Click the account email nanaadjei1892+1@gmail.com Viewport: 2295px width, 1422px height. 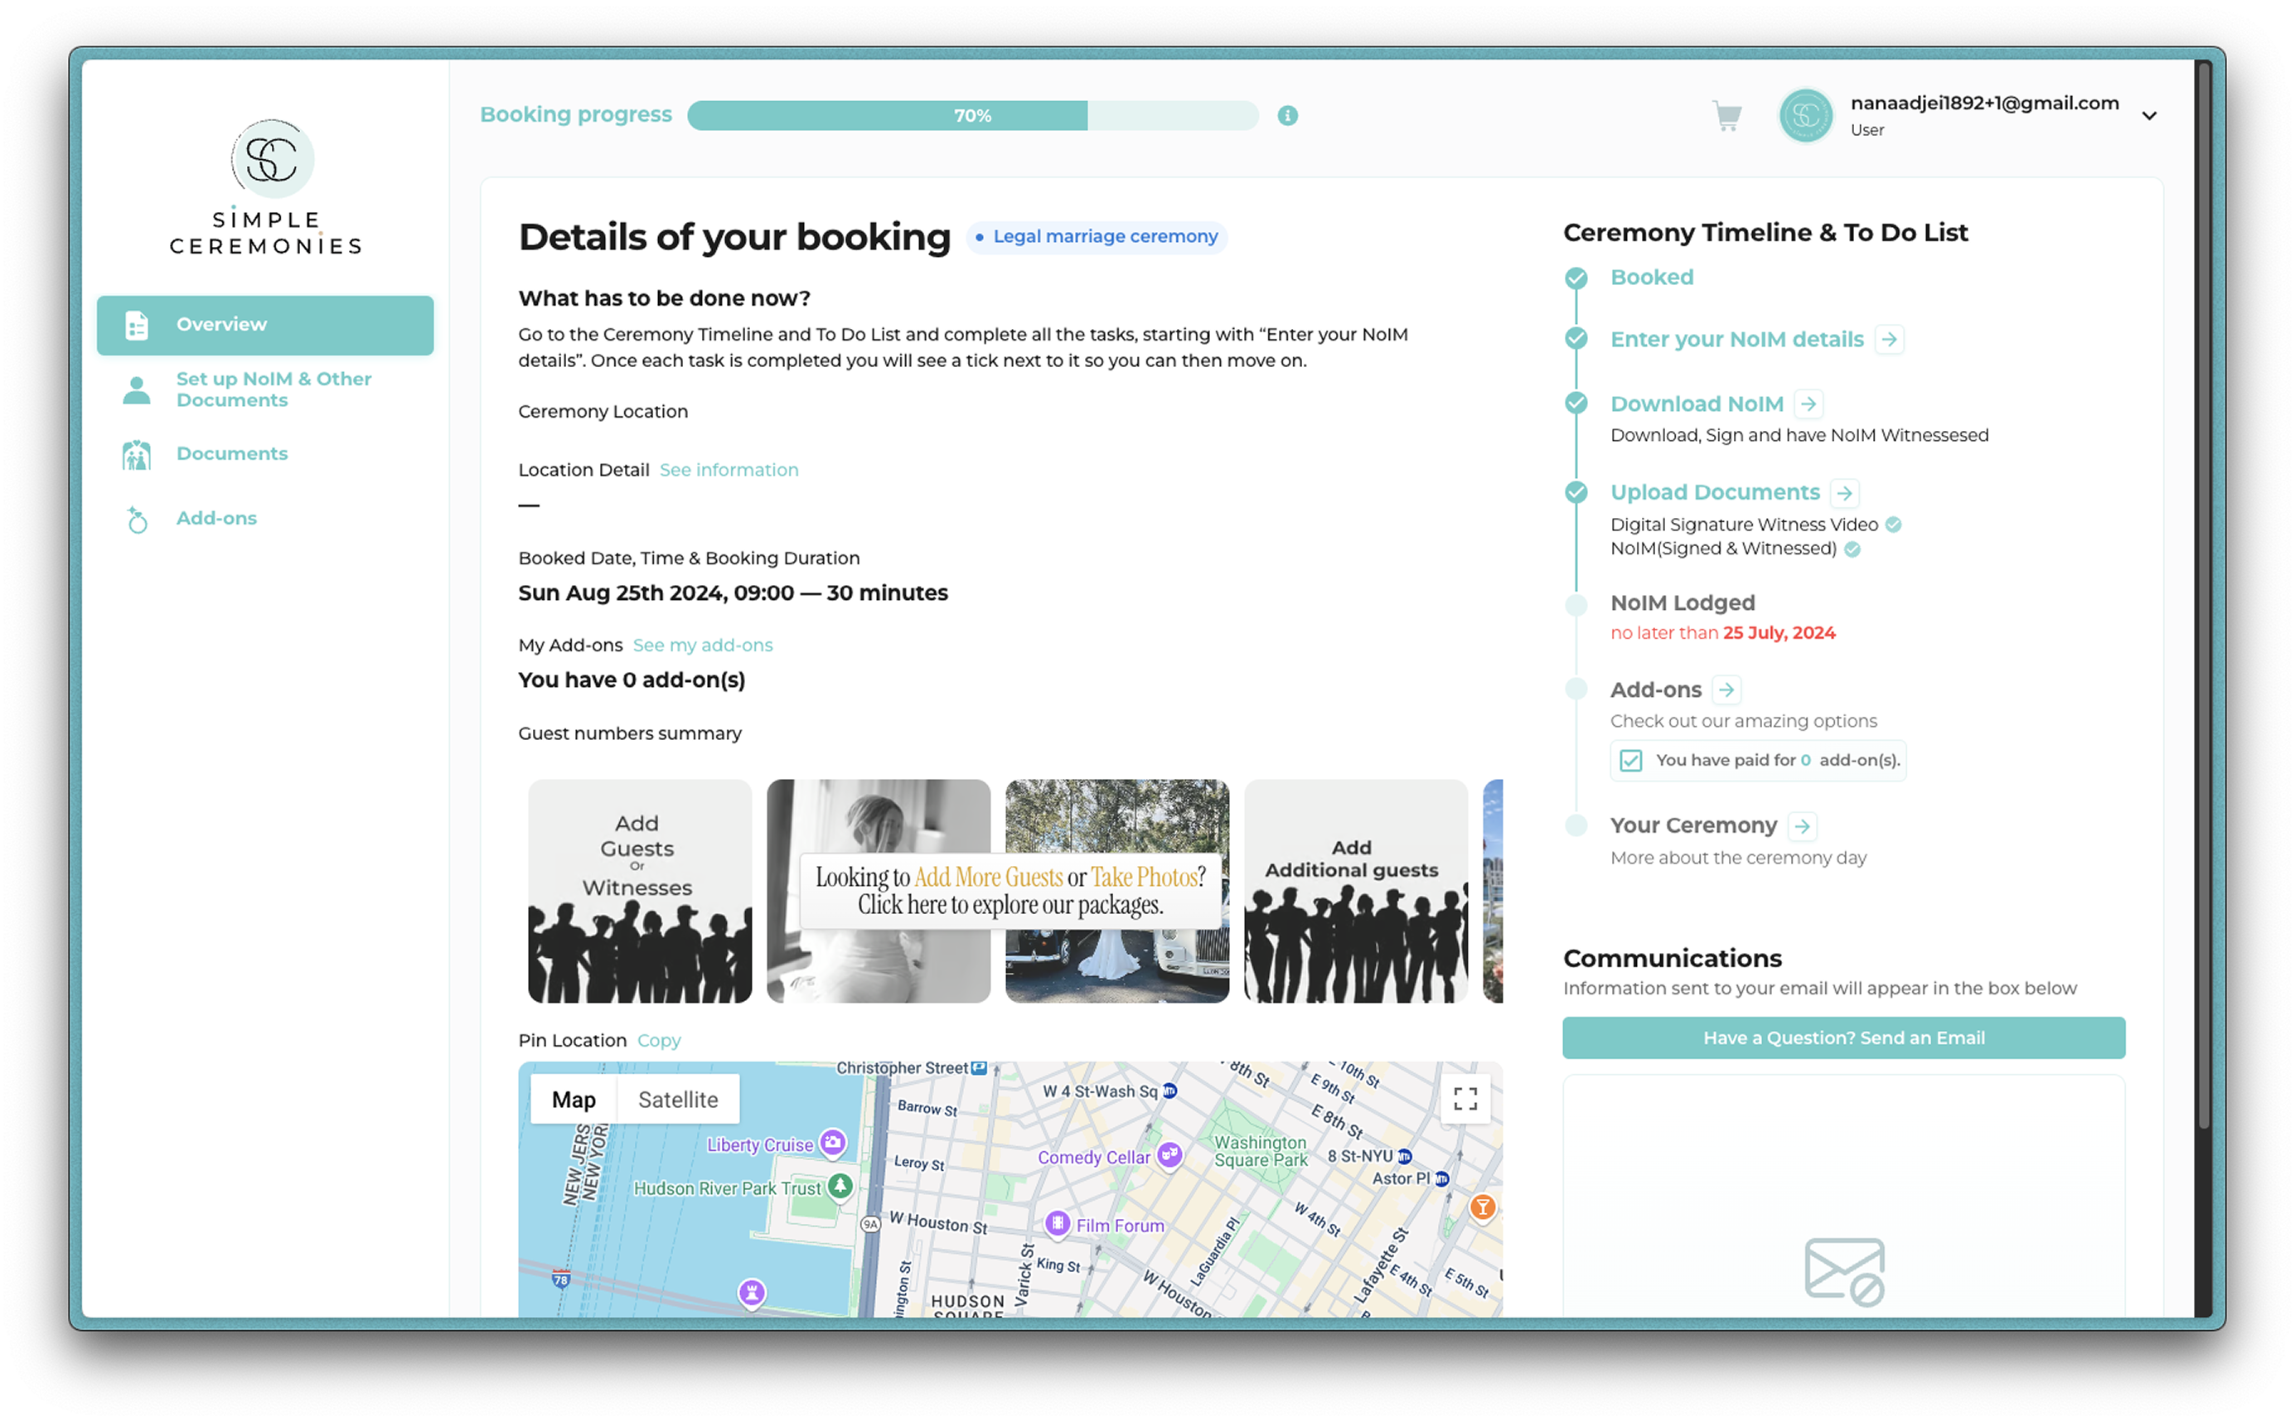[1985, 104]
